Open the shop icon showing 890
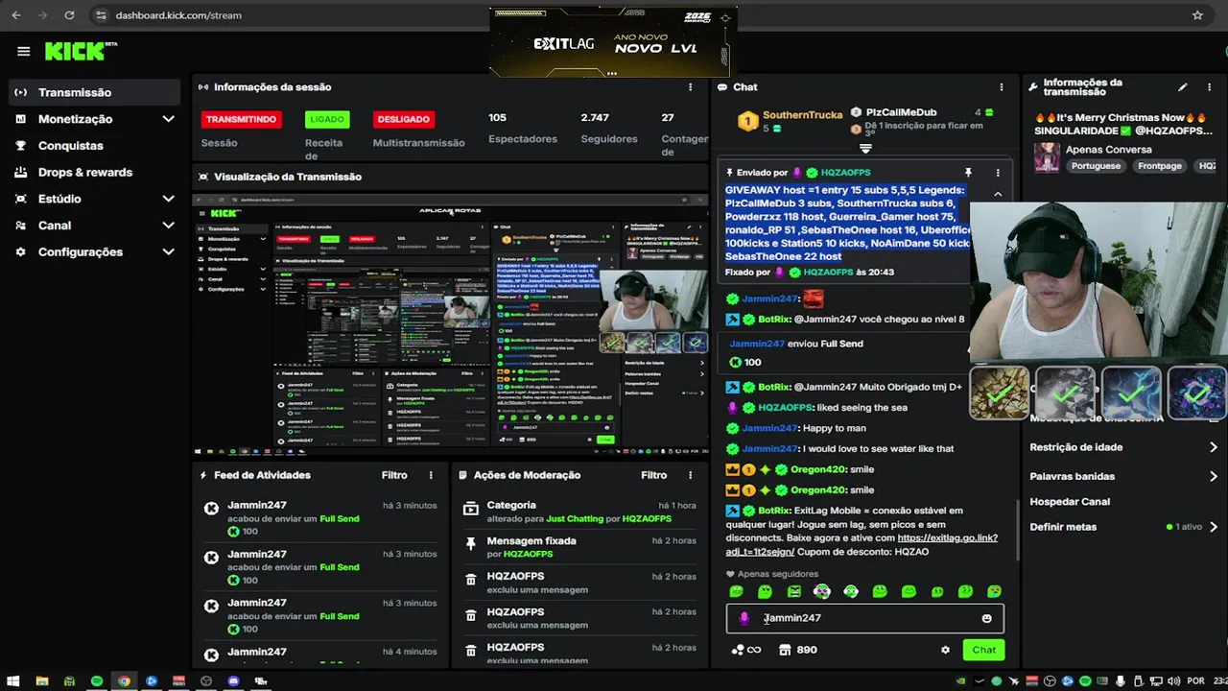Screen dimensions: 1228x691 click(798, 650)
